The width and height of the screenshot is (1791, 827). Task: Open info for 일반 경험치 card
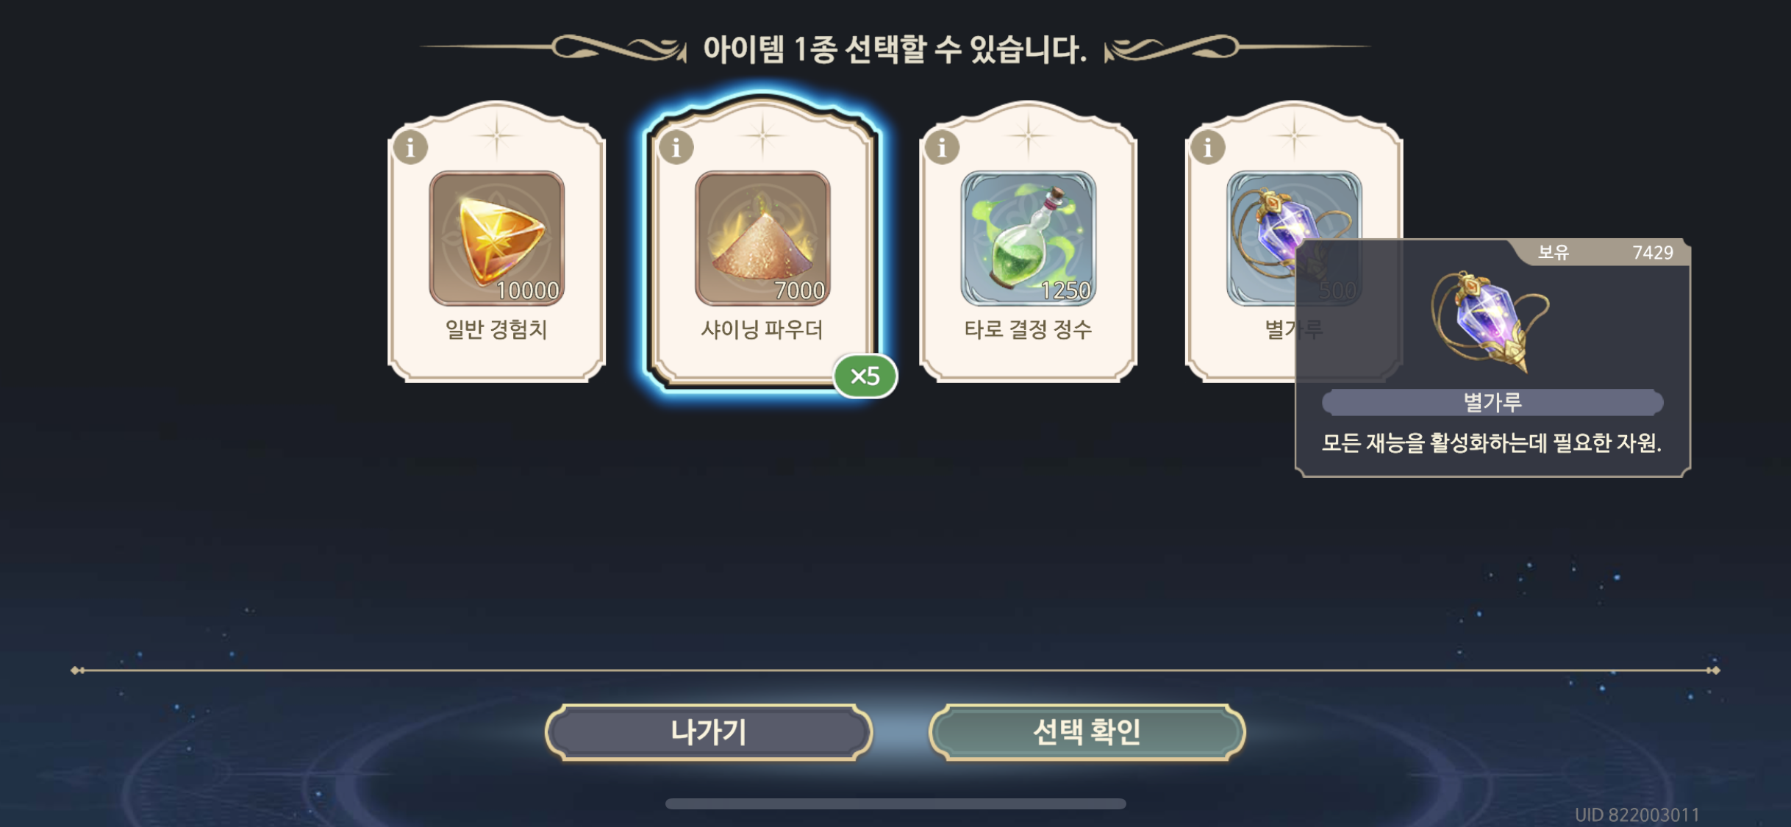410,148
